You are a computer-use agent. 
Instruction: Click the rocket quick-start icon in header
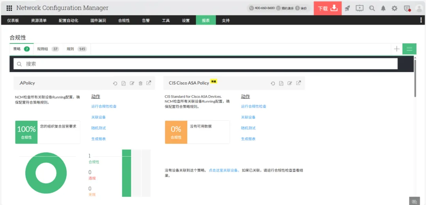point(347,8)
